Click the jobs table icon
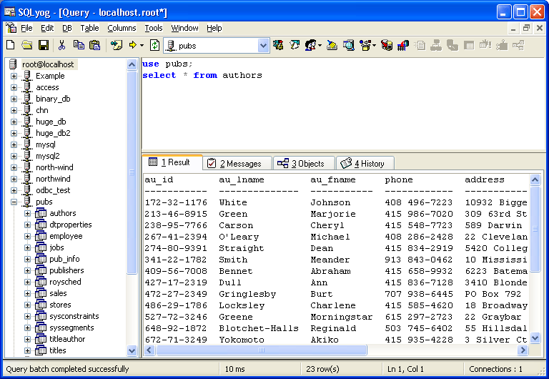549x379 pixels. [x=41, y=247]
